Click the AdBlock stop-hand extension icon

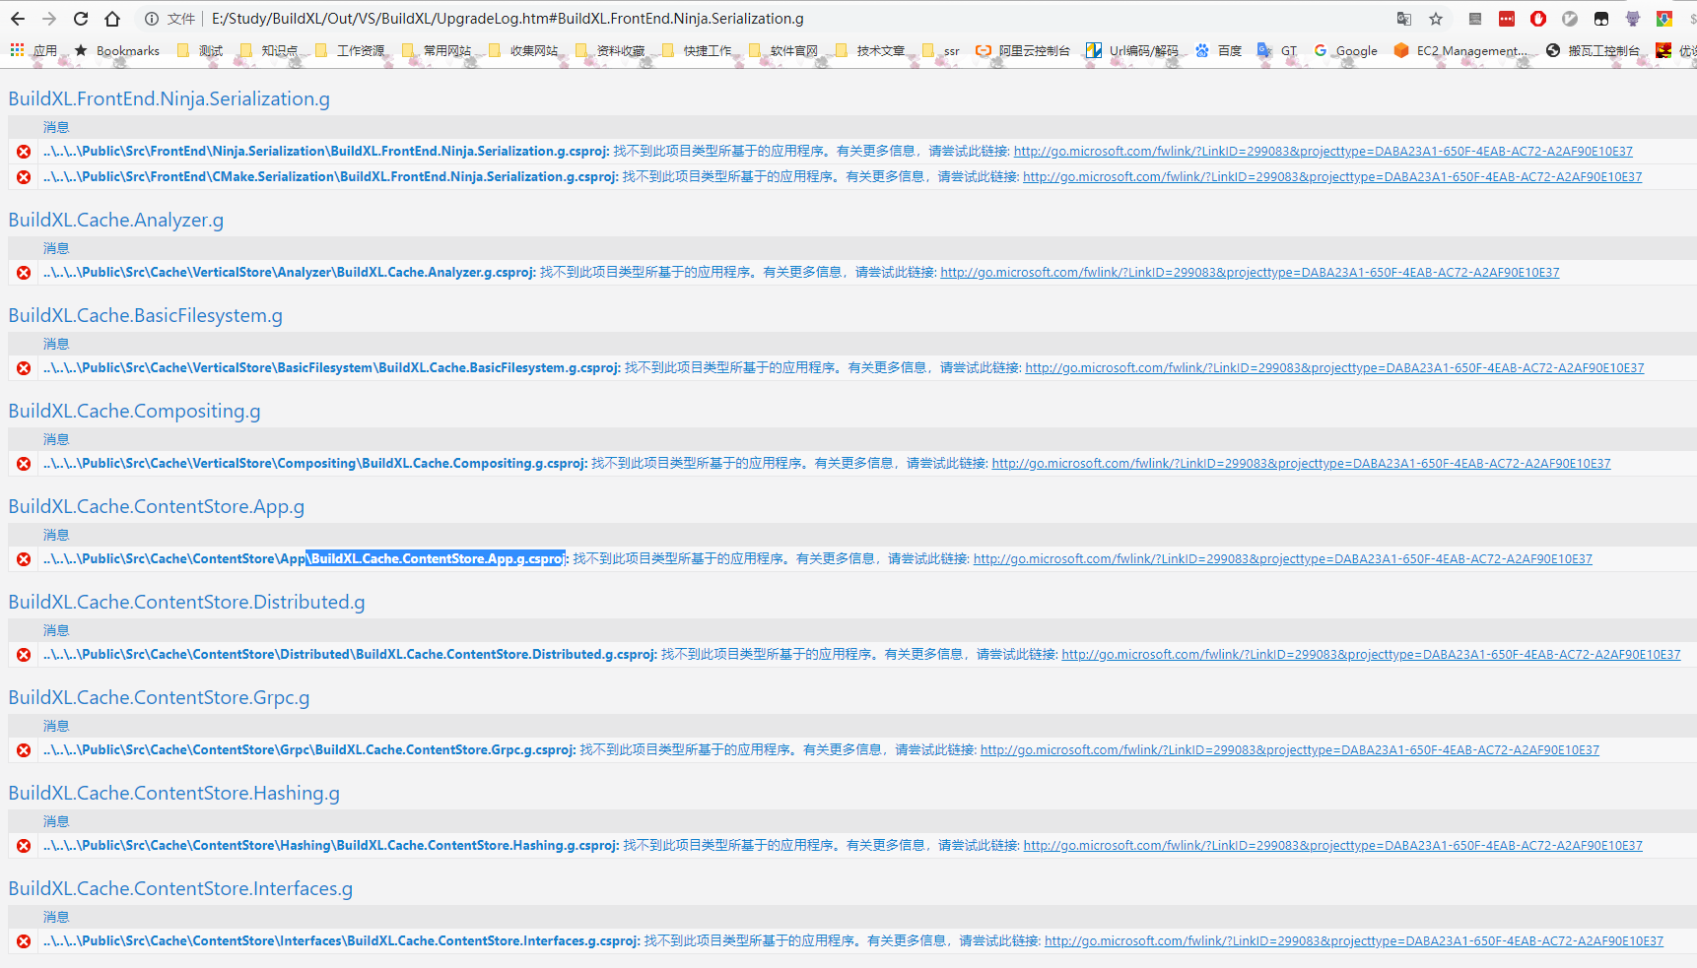1538,18
